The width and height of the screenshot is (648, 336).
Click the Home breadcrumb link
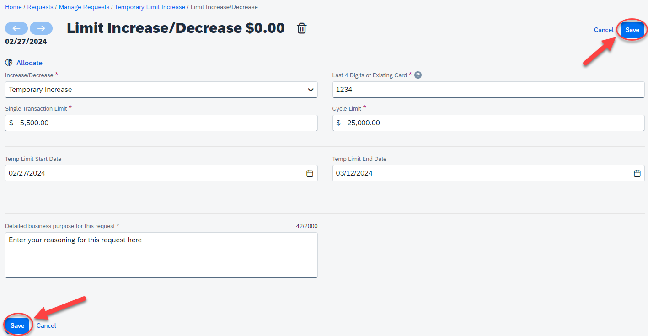pos(13,7)
